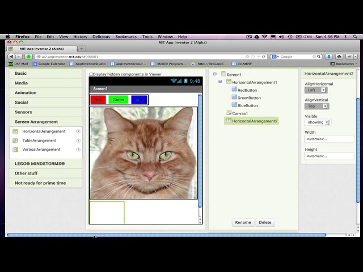Image resolution: width=363 pixels, height=272 pixels.
Task: Click the Red button in viewer
Action: pyautogui.click(x=98, y=100)
